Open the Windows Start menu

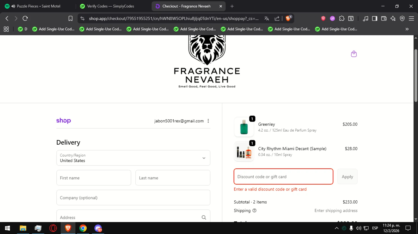tap(8, 228)
